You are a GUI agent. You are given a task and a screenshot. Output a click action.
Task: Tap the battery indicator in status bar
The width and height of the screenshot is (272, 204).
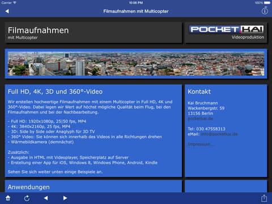[267, 3]
